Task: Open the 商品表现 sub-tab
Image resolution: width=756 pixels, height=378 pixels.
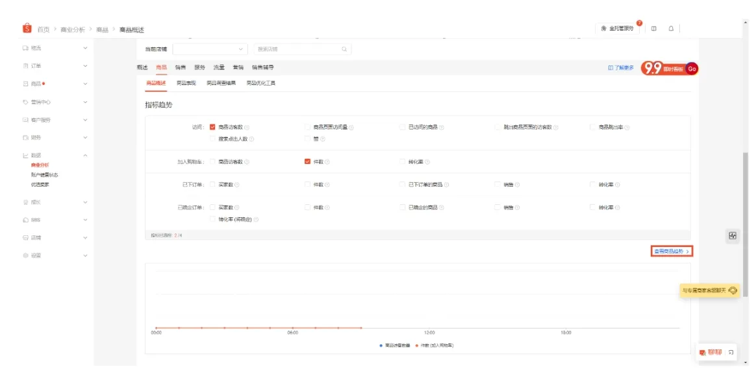Action: click(x=188, y=83)
